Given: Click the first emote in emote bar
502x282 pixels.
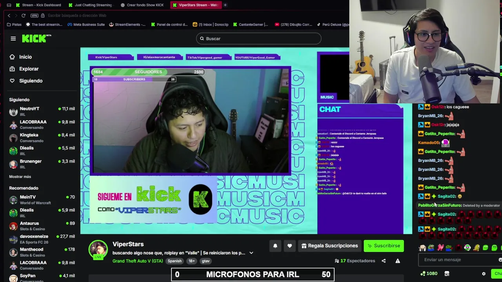Looking at the screenshot, I should click(422, 248).
